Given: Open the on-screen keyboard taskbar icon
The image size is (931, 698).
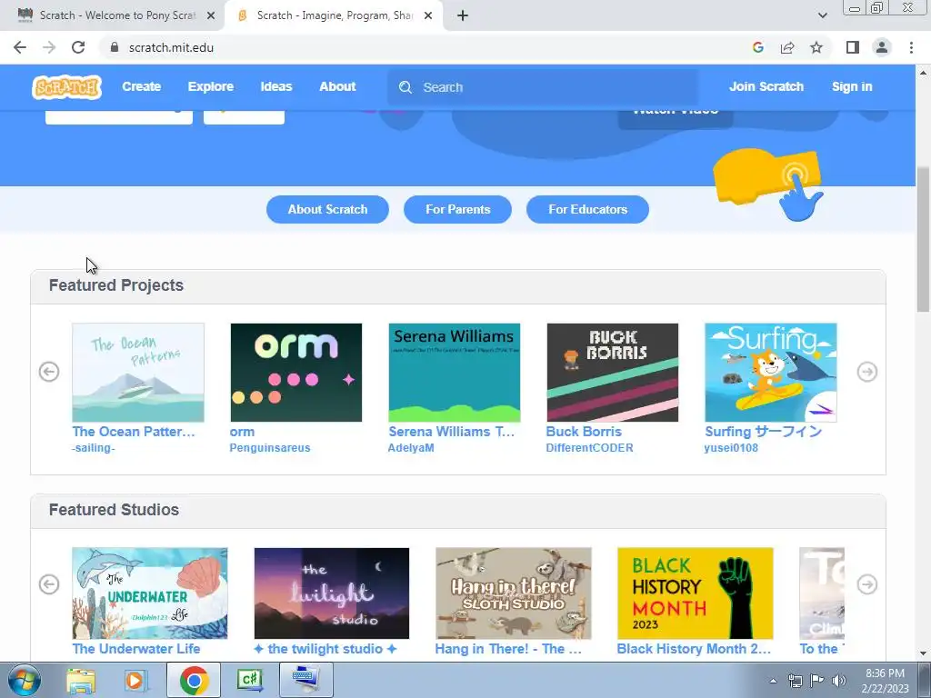Looking at the screenshot, I should (x=305, y=680).
